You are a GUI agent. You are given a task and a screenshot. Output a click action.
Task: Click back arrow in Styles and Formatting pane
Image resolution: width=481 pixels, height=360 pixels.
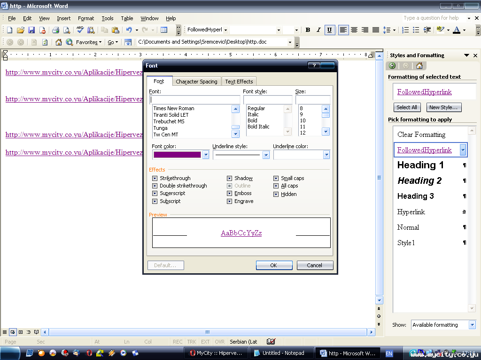pyautogui.click(x=392, y=66)
